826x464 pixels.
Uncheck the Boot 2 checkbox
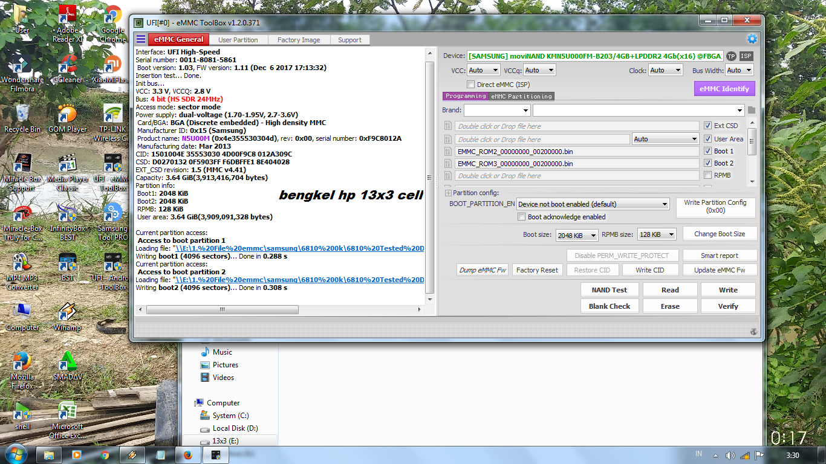(x=707, y=163)
